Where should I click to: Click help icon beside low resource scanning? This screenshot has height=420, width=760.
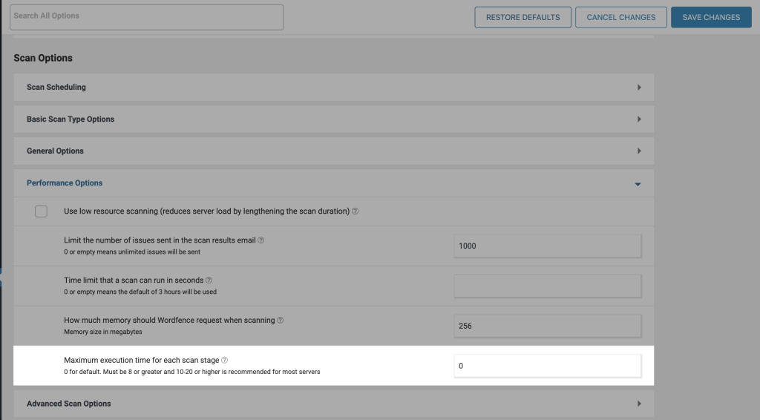point(356,211)
